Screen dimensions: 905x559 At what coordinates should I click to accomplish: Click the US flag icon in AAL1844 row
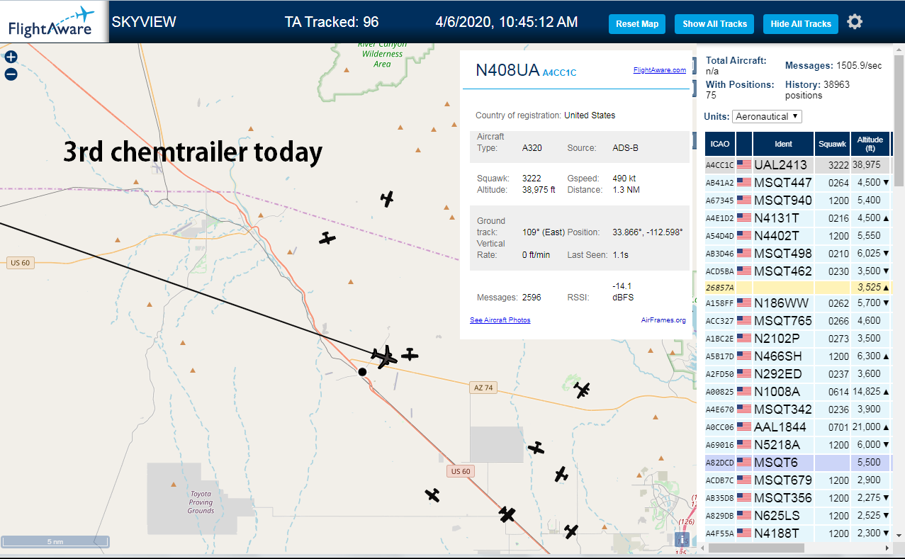pyautogui.click(x=743, y=427)
